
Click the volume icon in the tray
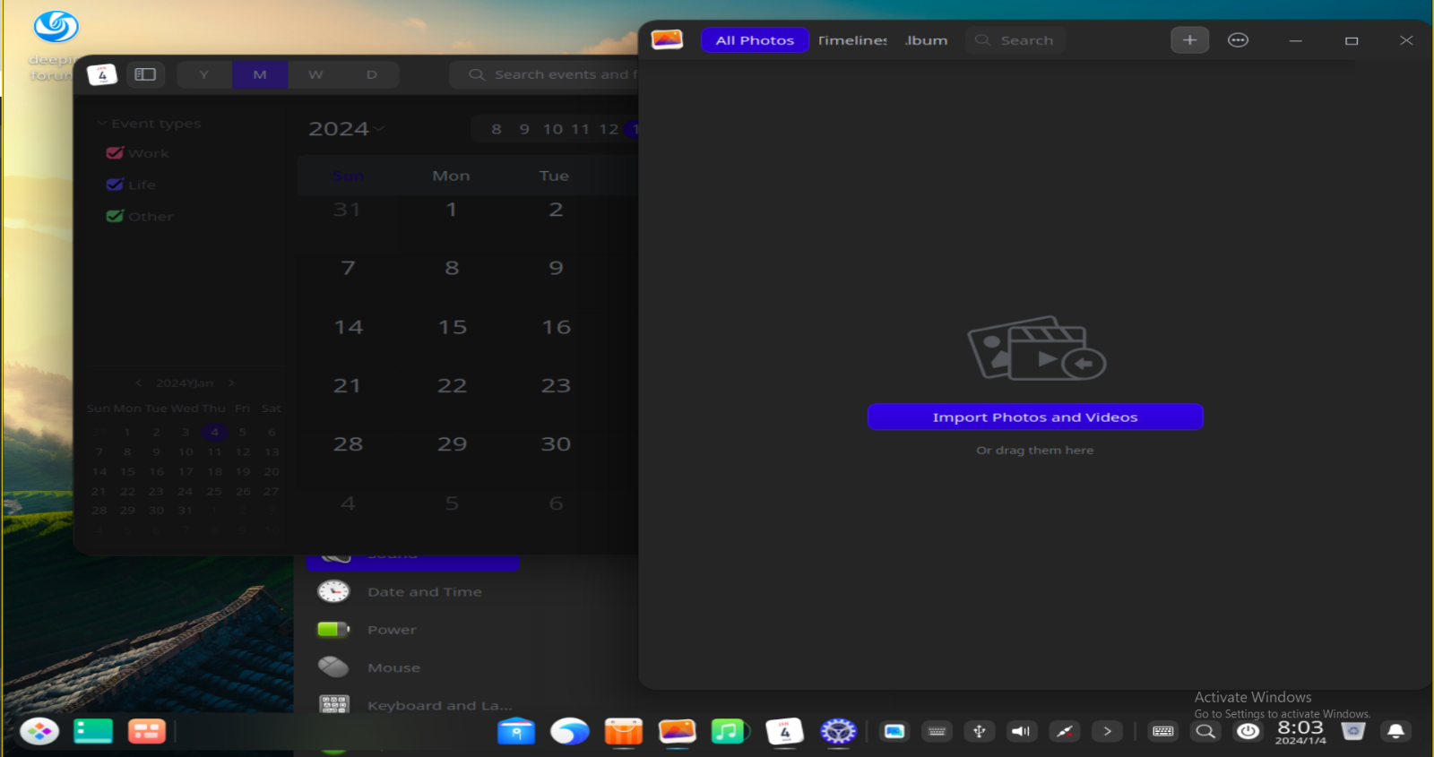tap(1021, 732)
